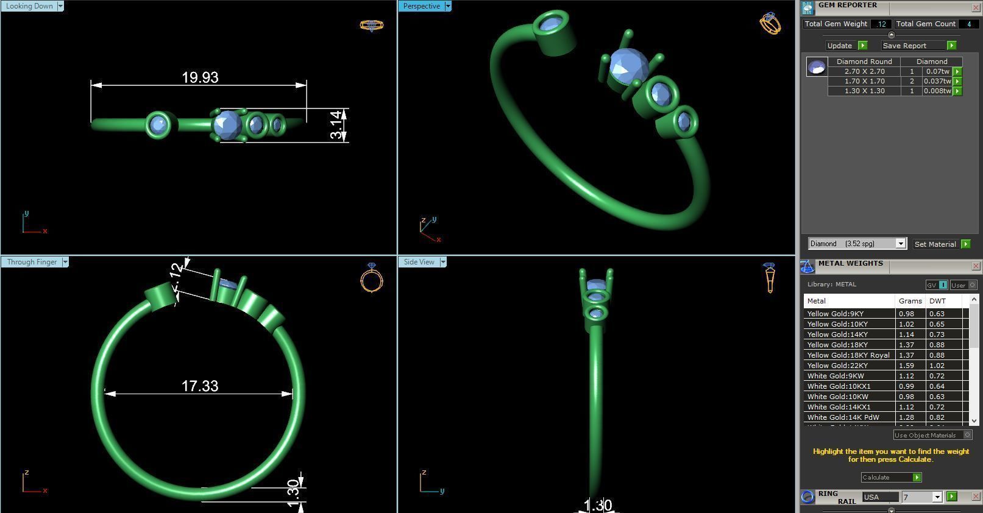Click green arrow next to Set Material
The height and width of the screenshot is (513, 983).
(x=965, y=244)
